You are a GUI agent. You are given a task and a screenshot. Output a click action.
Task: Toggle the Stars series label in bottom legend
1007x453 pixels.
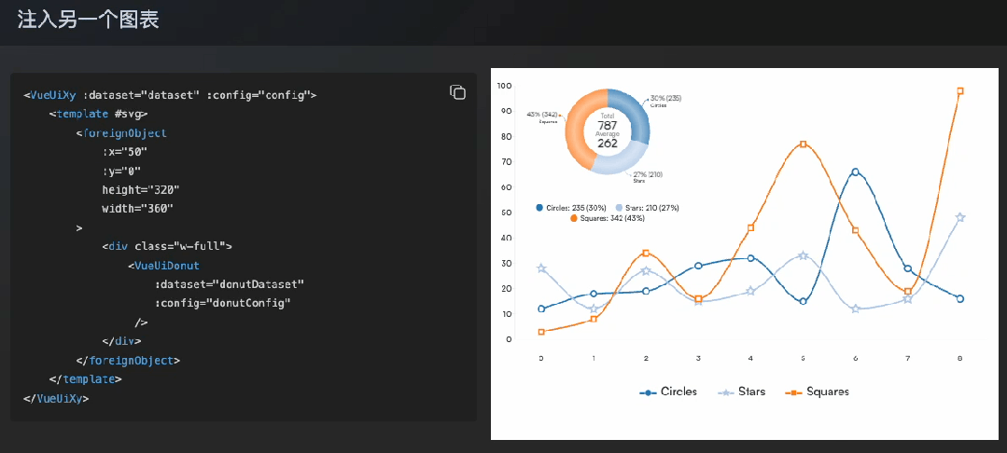[x=751, y=392]
